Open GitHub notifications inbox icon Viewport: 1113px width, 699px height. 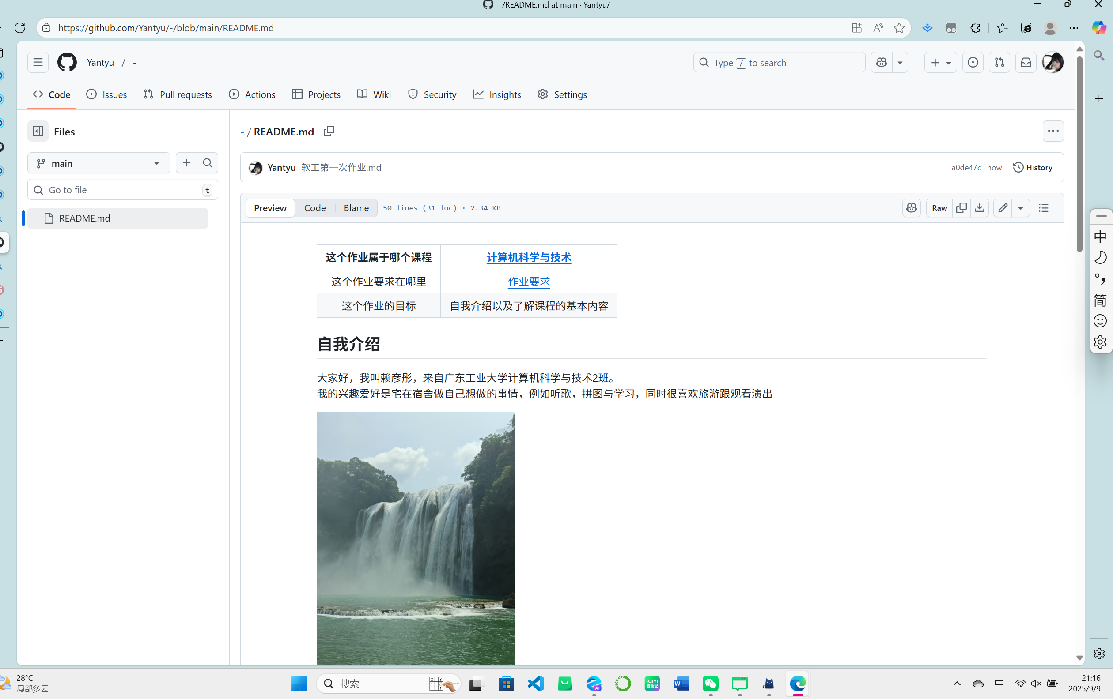1026,62
